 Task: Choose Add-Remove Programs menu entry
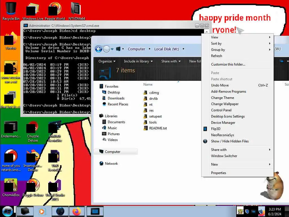point(237,92)
